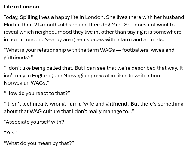This screenshot has height=148, width=187.
Task: Click 'WAGs' in the first question
Action: 107,50
